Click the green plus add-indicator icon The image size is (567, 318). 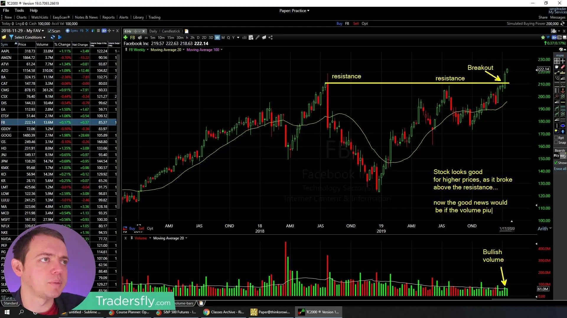click(126, 37)
